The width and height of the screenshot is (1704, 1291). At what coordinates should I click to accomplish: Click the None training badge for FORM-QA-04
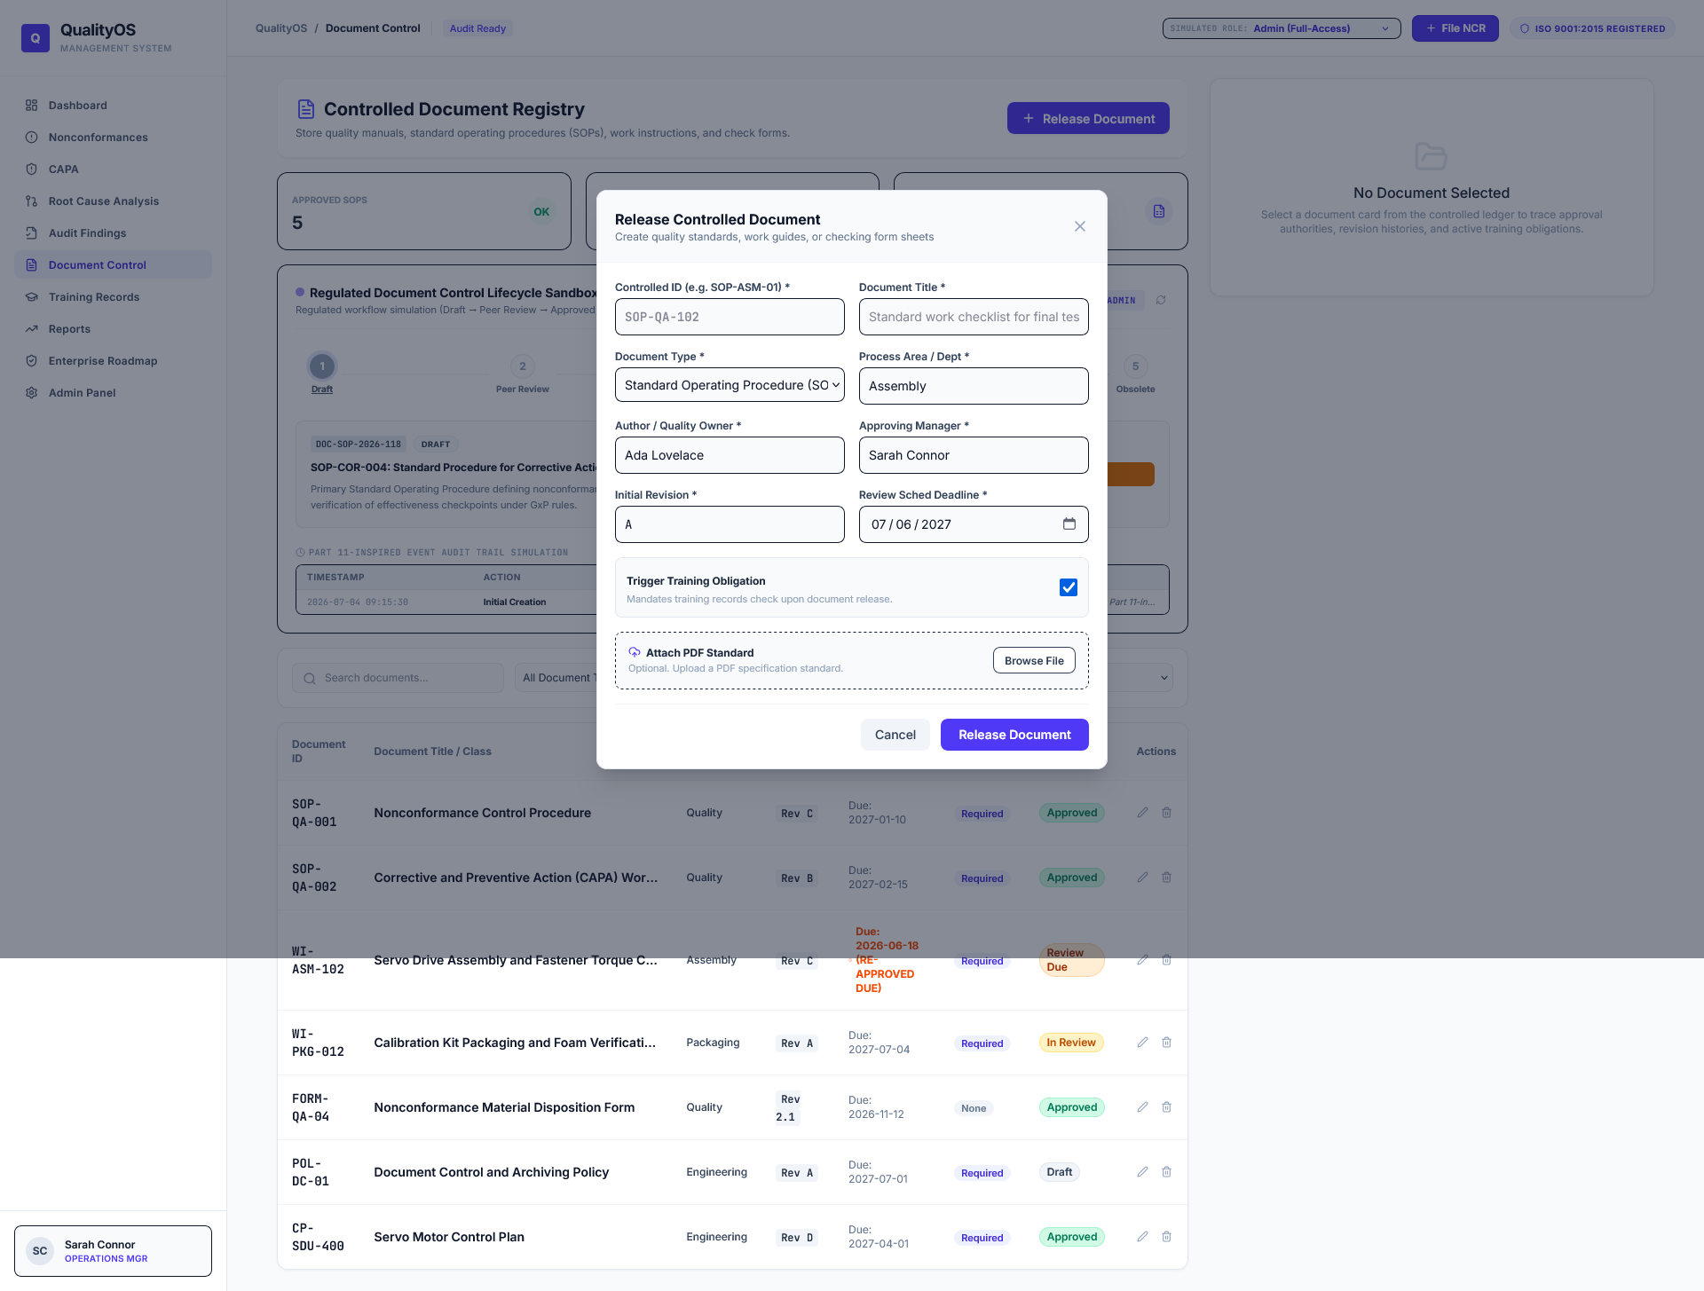pos(974,1108)
